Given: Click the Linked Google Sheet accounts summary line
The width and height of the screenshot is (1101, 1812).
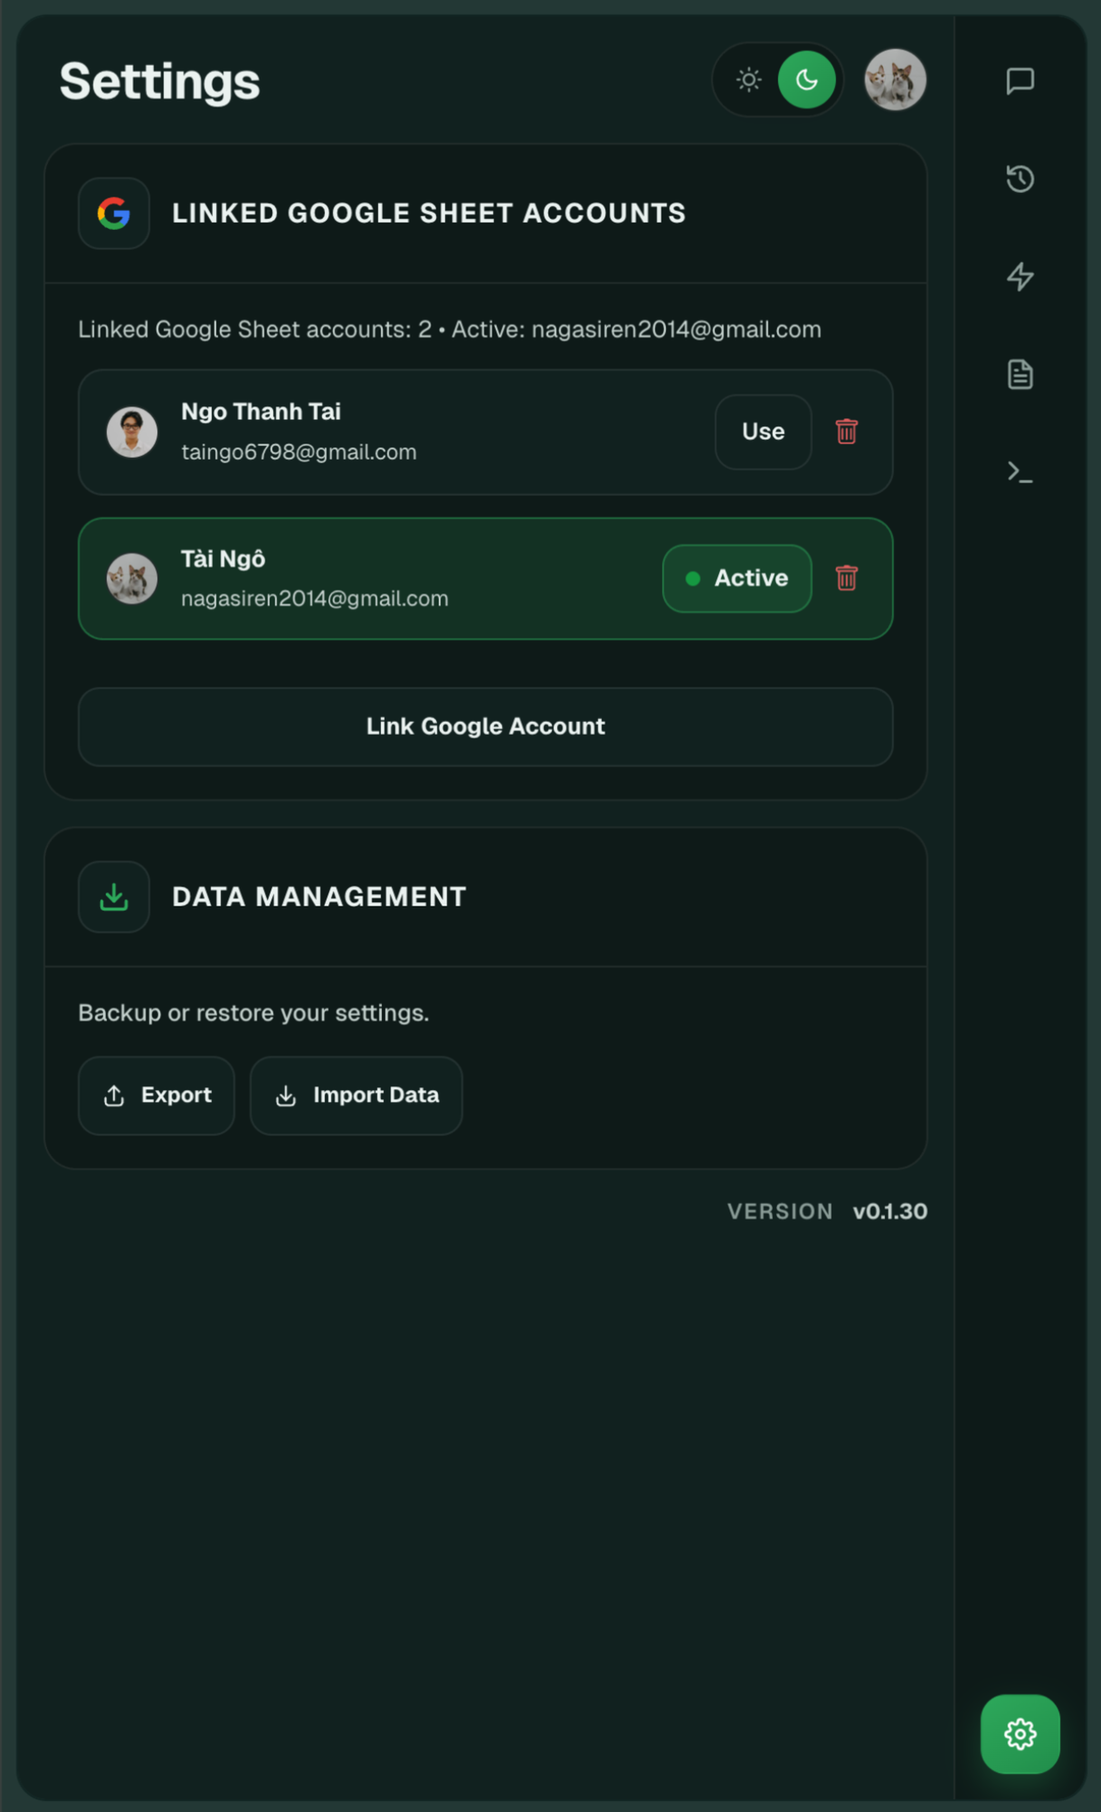Looking at the screenshot, I should tap(450, 329).
